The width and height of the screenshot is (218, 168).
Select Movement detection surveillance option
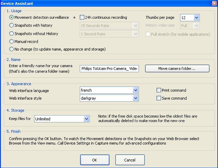12,17
